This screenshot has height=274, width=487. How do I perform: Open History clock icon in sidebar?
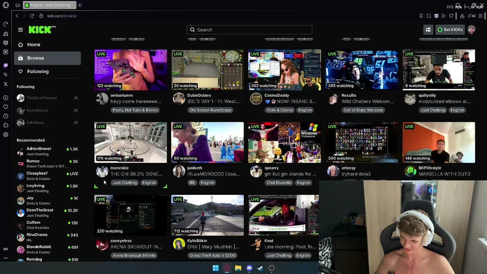point(6,116)
